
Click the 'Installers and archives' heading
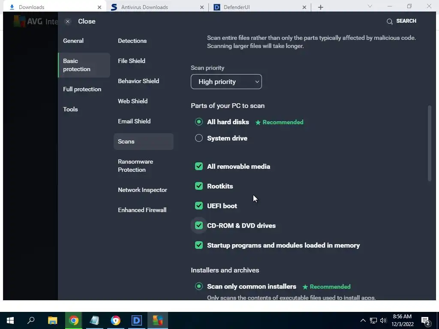pyautogui.click(x=225, y=270)
